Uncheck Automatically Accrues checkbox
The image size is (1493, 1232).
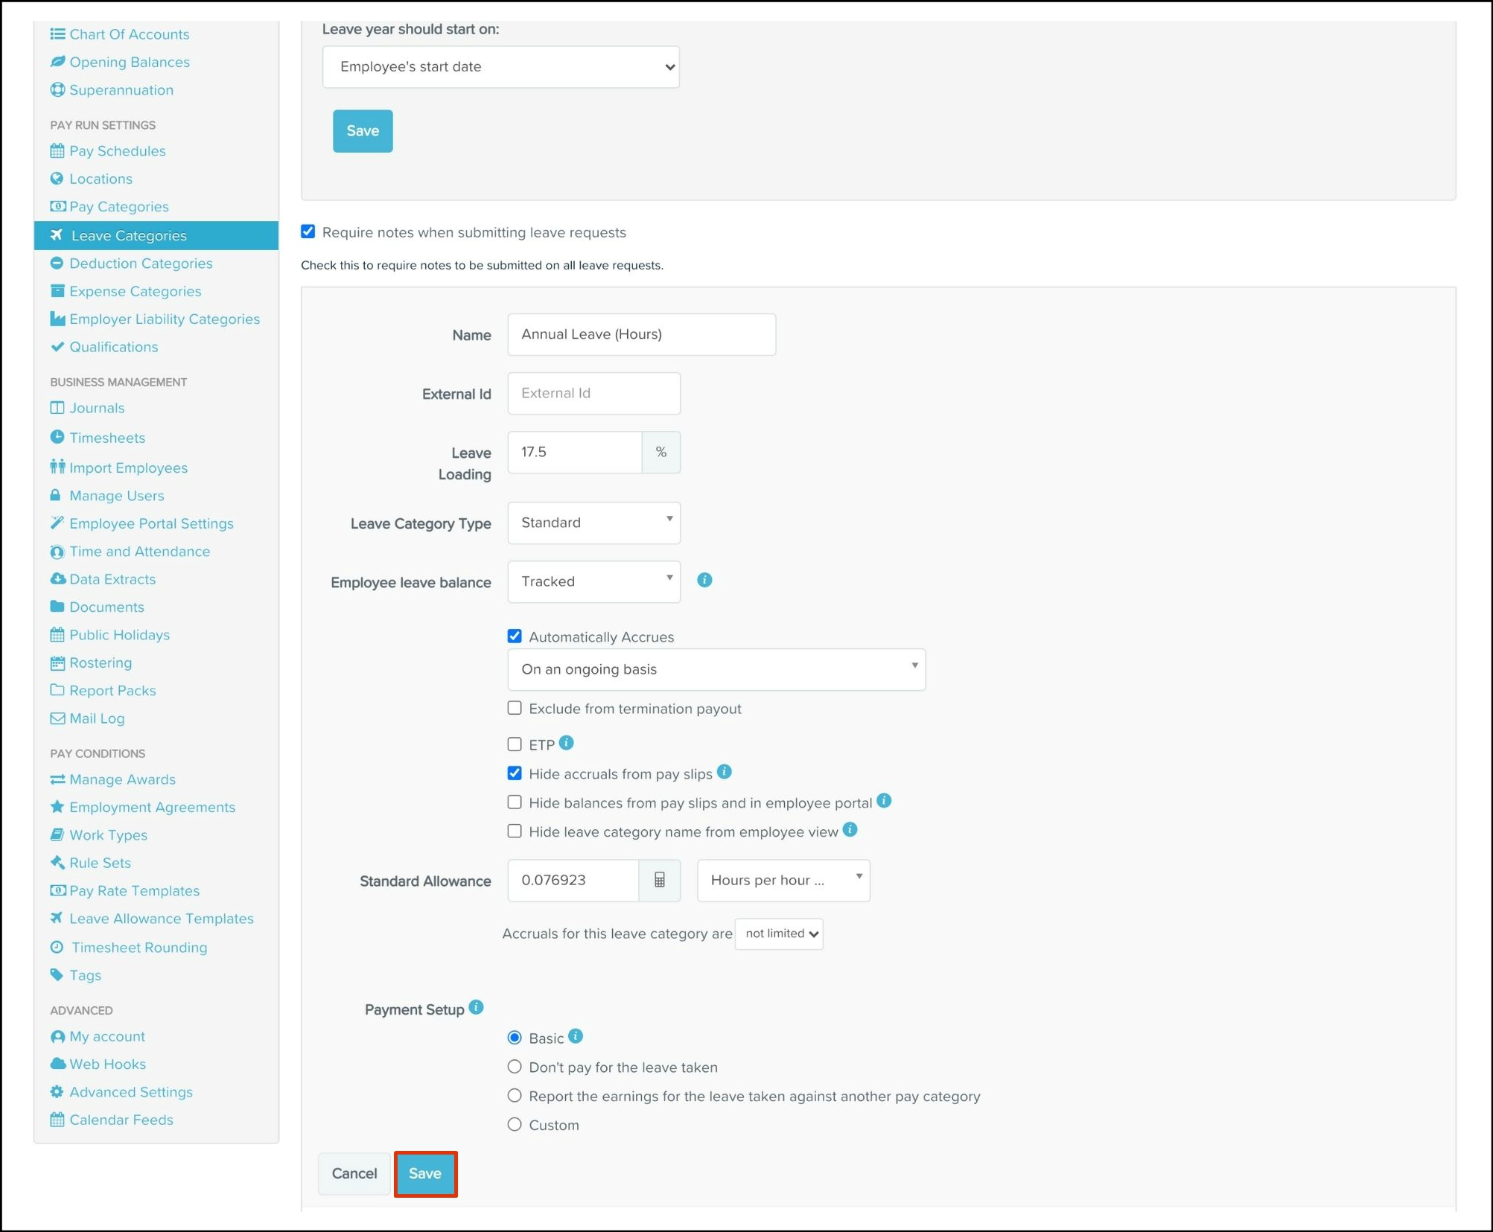(x=515, y=636)
